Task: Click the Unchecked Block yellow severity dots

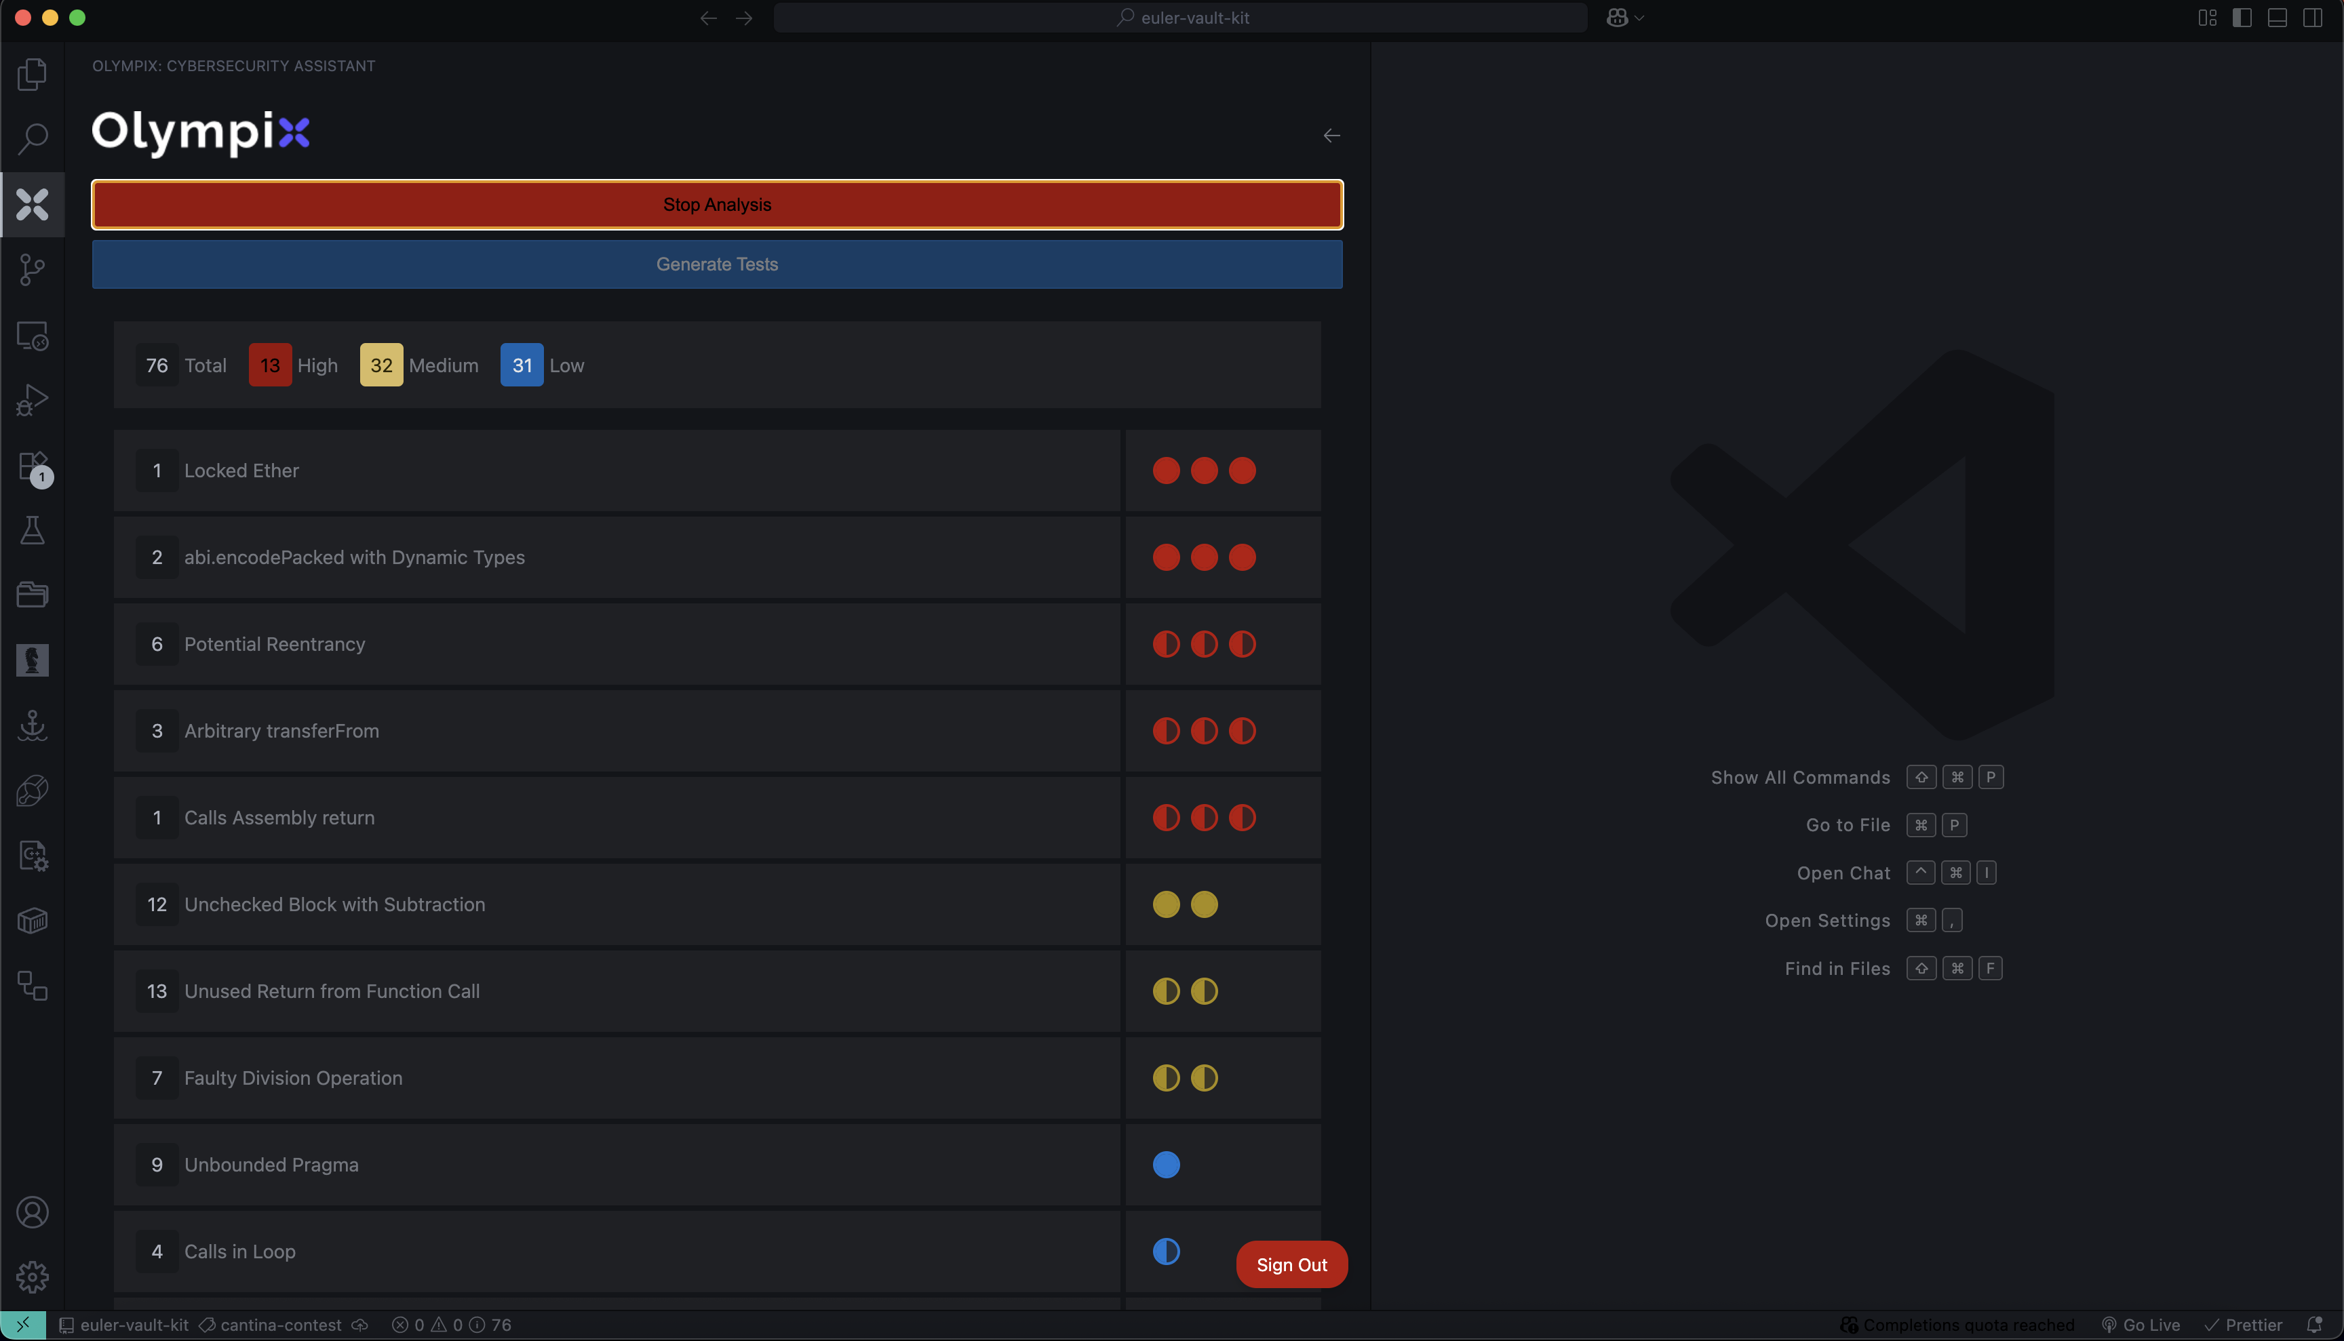Action: click(x=1185, y=904)
